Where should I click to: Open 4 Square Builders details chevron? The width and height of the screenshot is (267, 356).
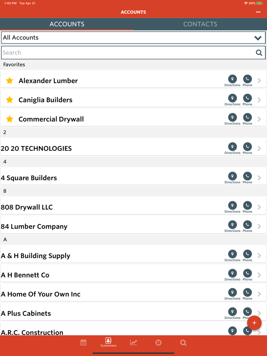point(259,178)
